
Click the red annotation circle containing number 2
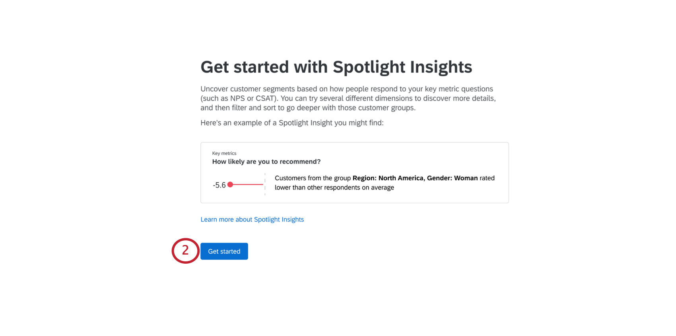185,251
